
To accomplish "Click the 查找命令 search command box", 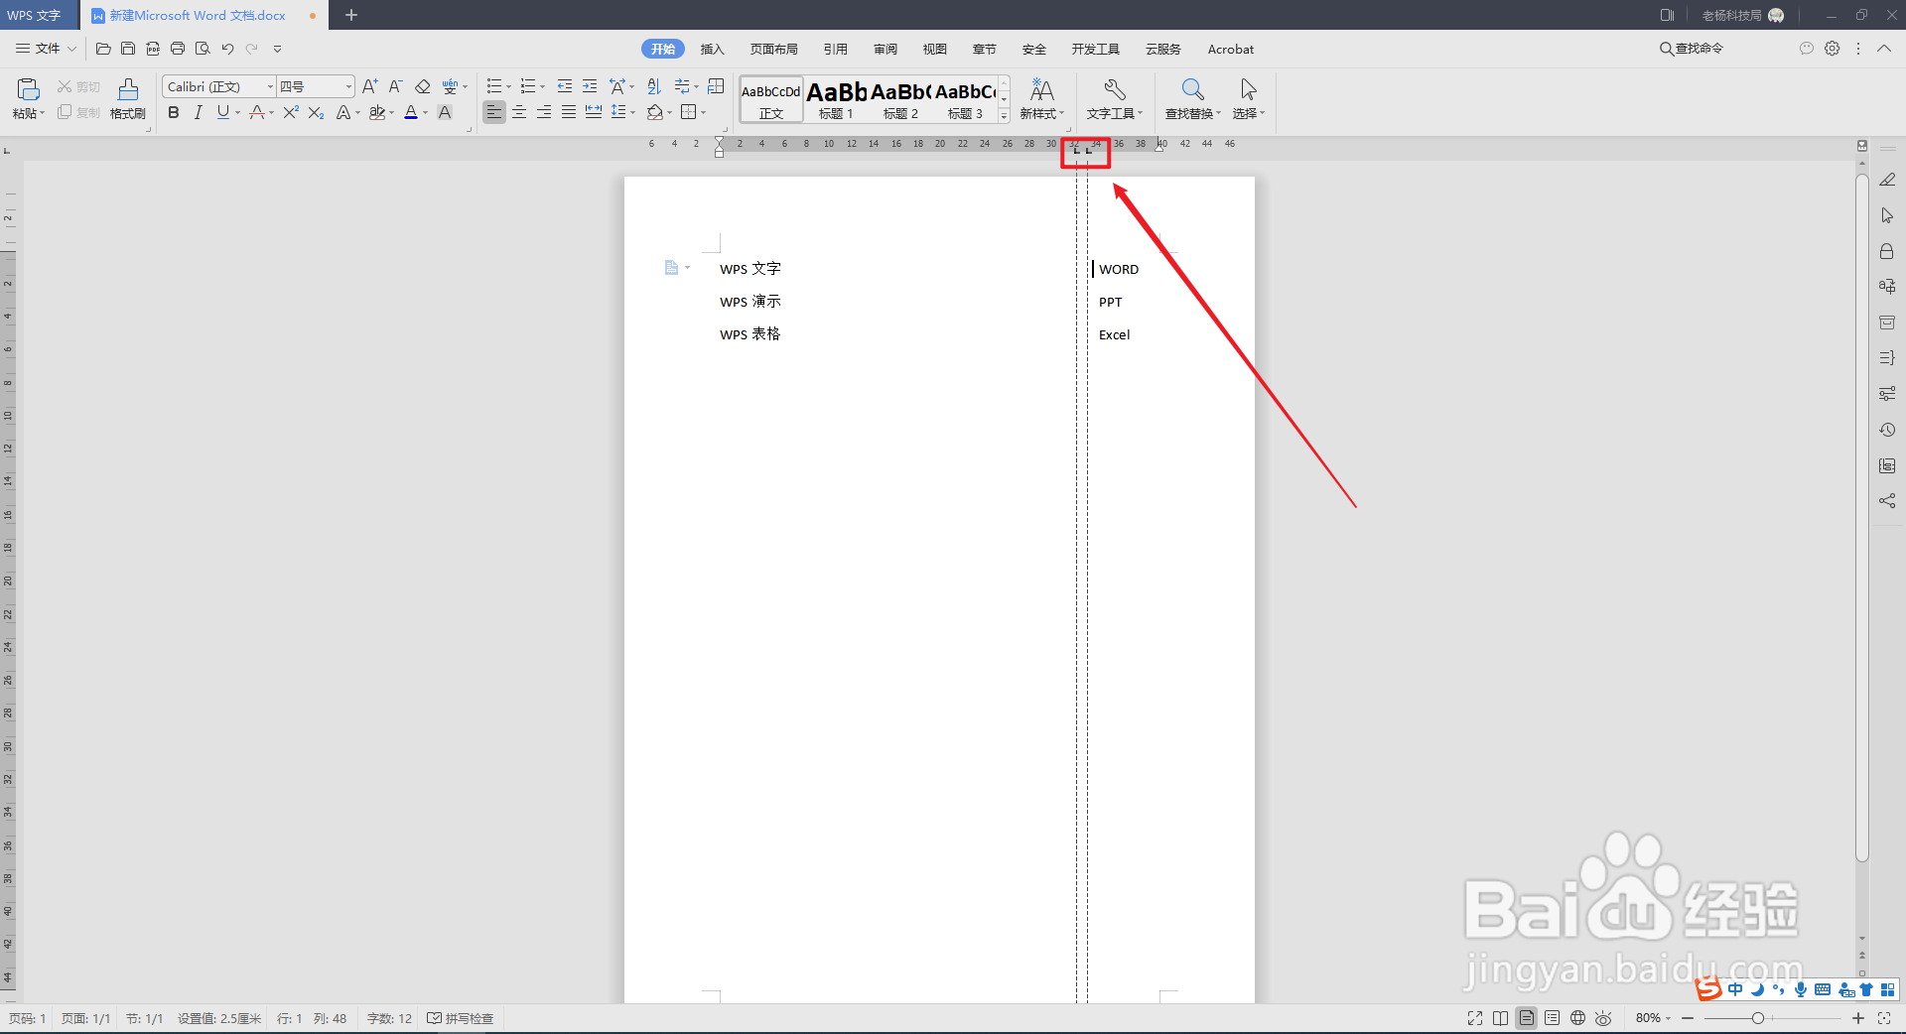I will point(1692,49).
